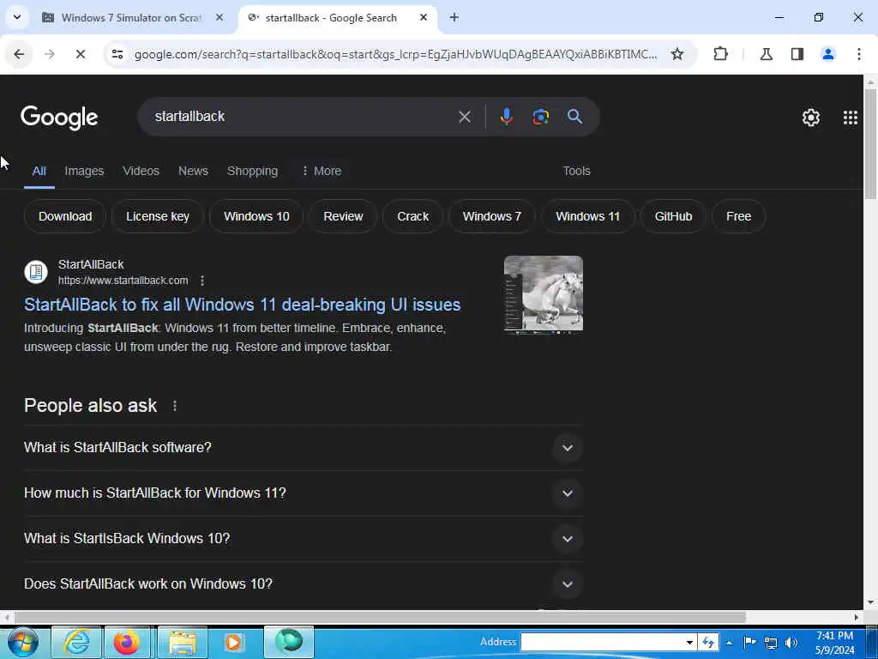
Task: Open the taskbar clock 7:41 PM
Action: pyautogui.click(x=834, y=643)
